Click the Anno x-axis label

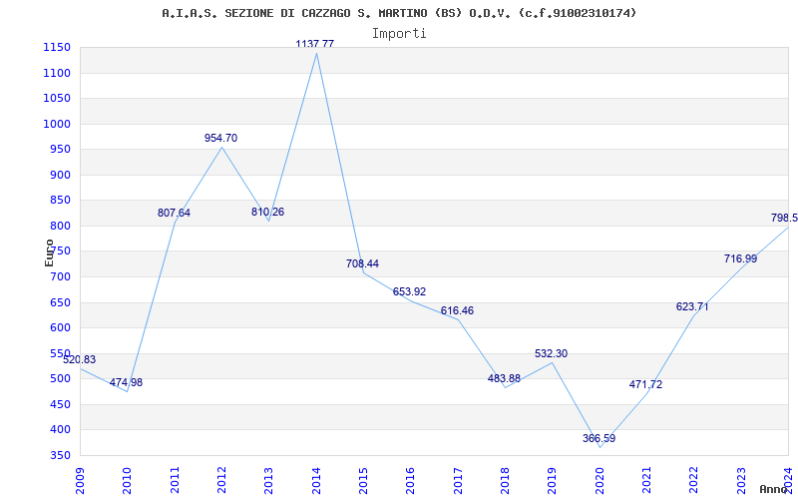click(773, 489)
